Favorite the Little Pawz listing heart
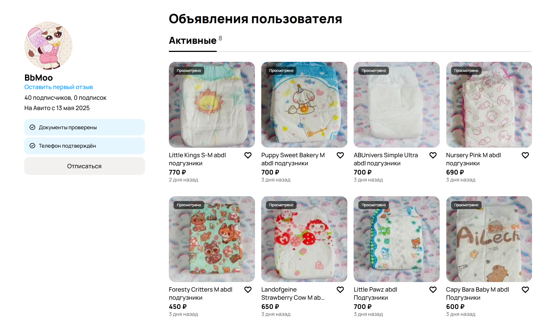 (x=433, y=290)
